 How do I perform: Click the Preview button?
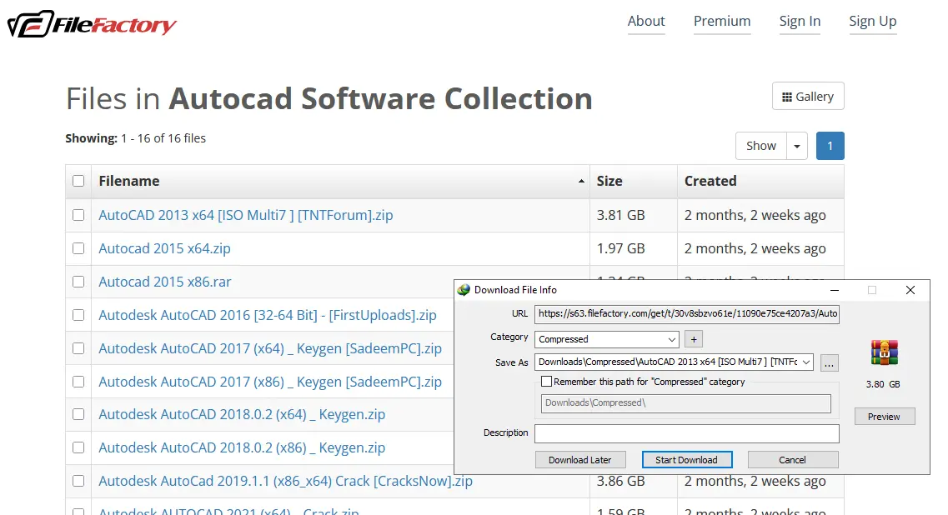click(x=884, y=417)
